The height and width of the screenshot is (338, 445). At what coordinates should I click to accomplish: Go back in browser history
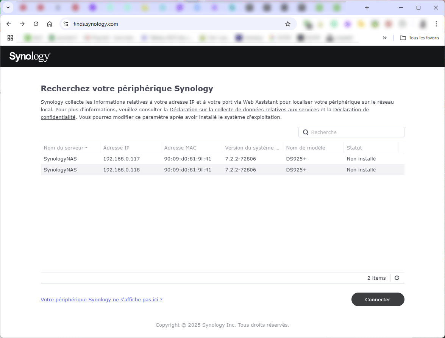click(9, 24)
